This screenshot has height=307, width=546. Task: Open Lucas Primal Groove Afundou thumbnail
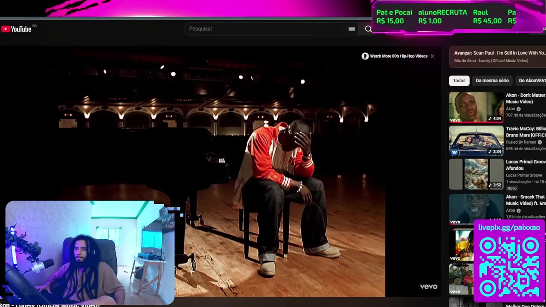click(476, 174)
